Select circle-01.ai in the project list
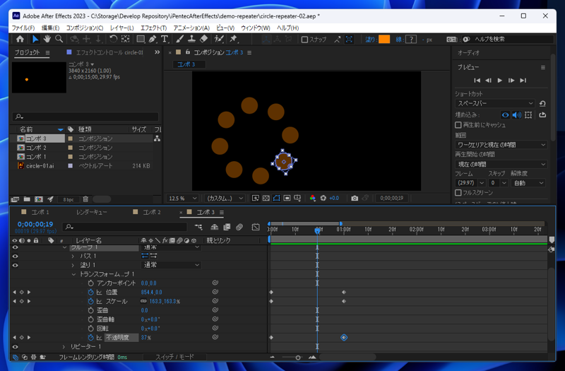This screenshot has width=565, height=371. tap(40, 166)
